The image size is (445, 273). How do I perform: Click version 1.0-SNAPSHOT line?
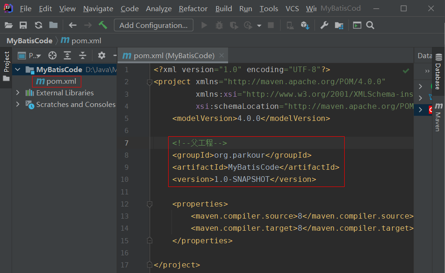244,179
